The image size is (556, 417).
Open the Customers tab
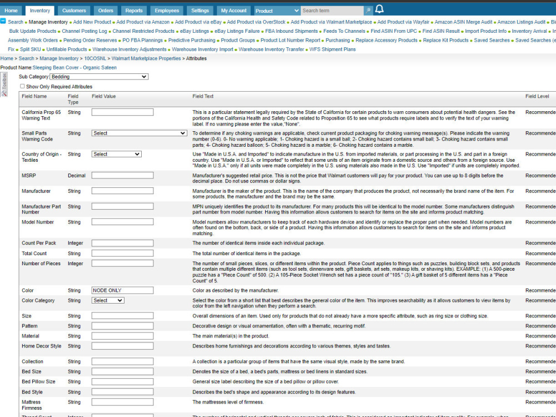tap(74, 11)
